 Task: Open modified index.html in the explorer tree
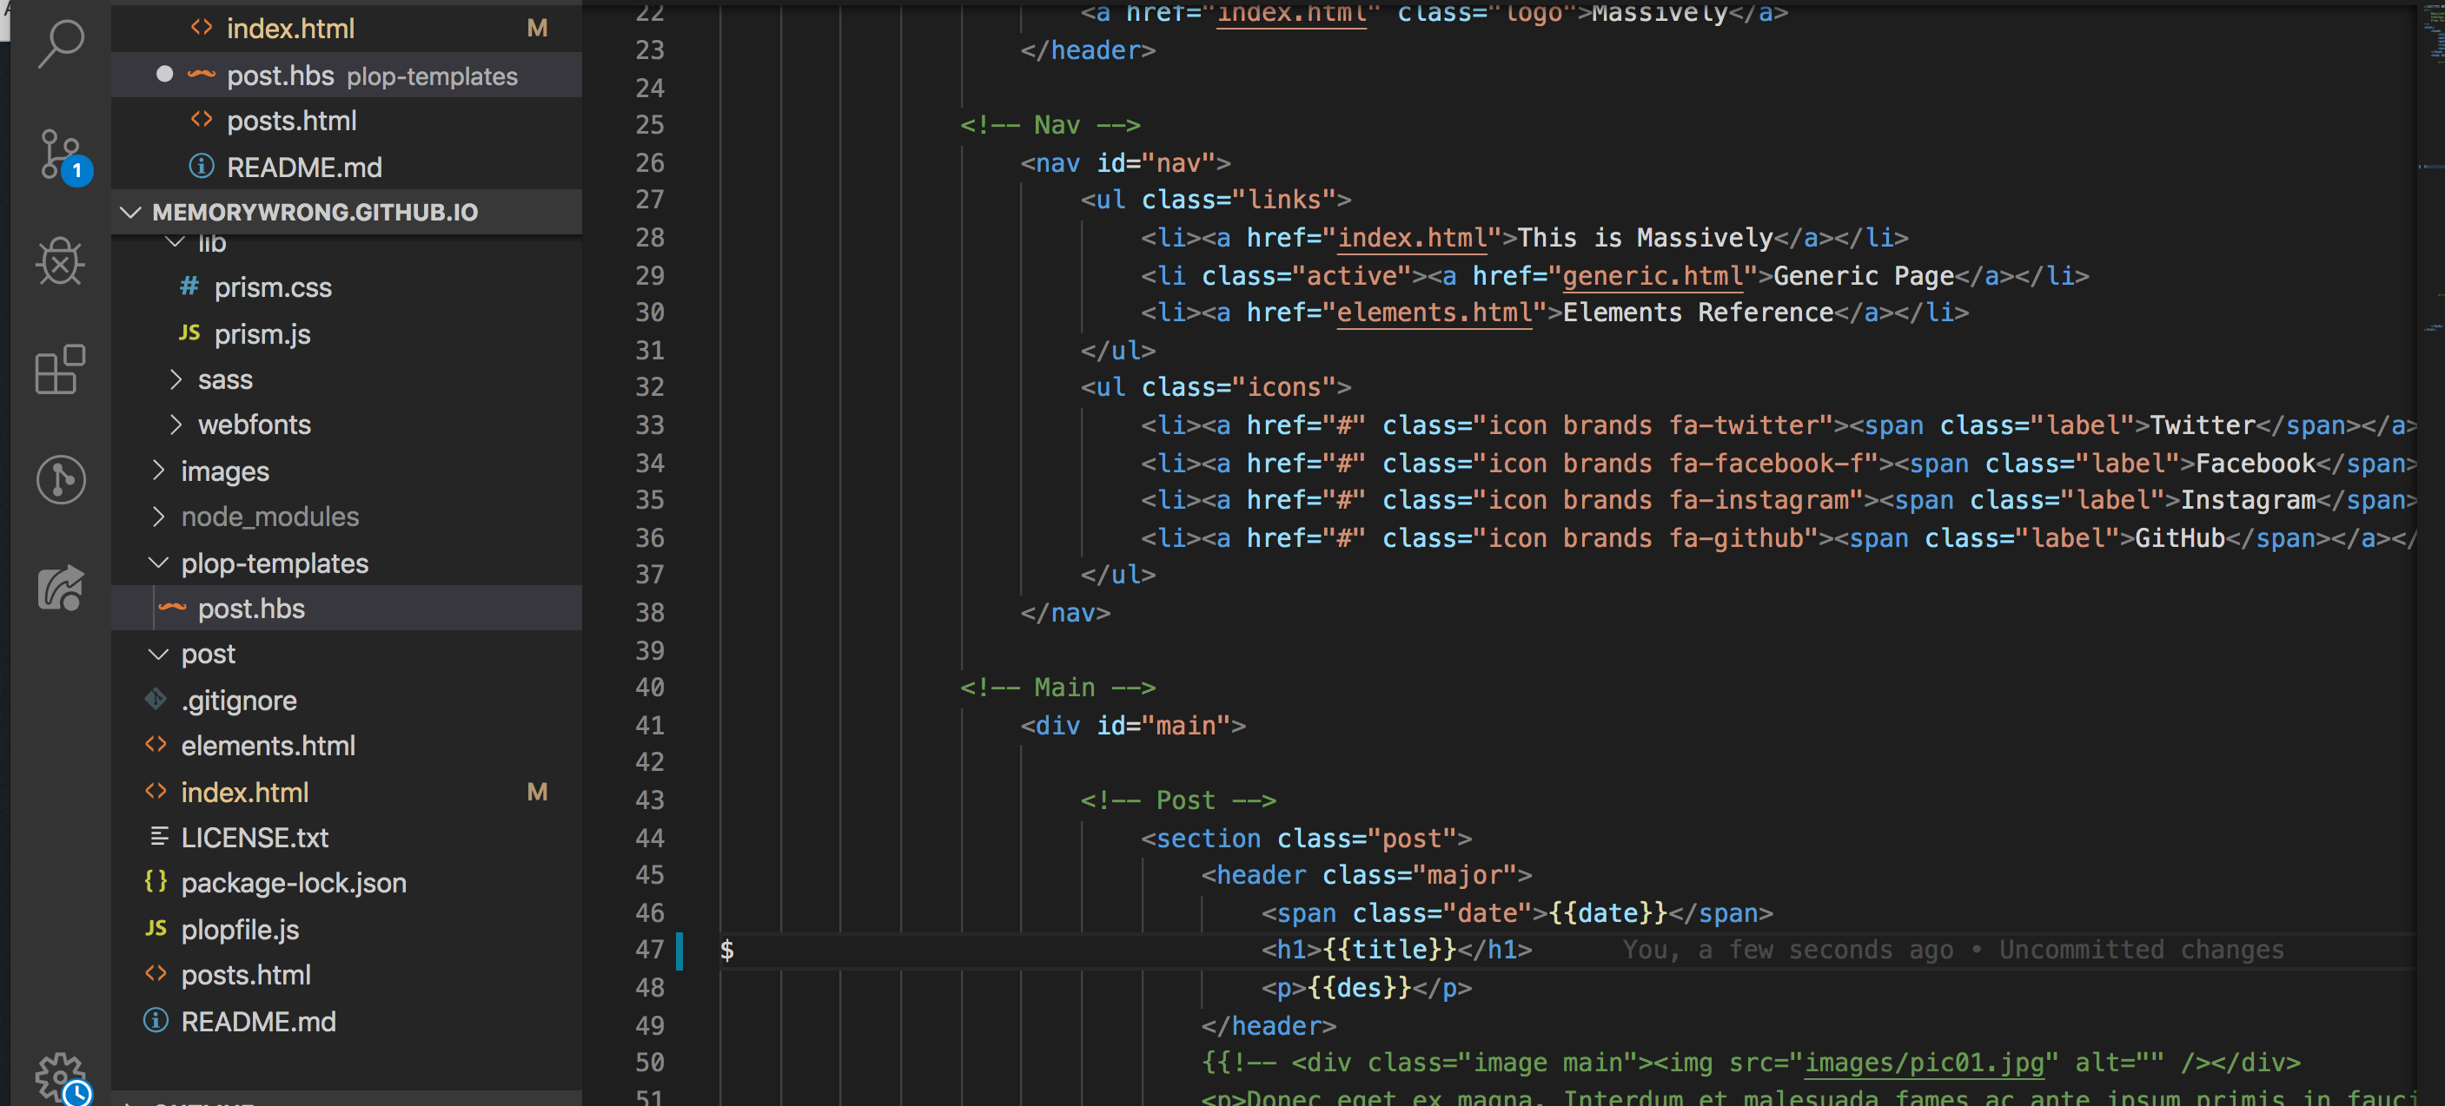tap(347, 792)
